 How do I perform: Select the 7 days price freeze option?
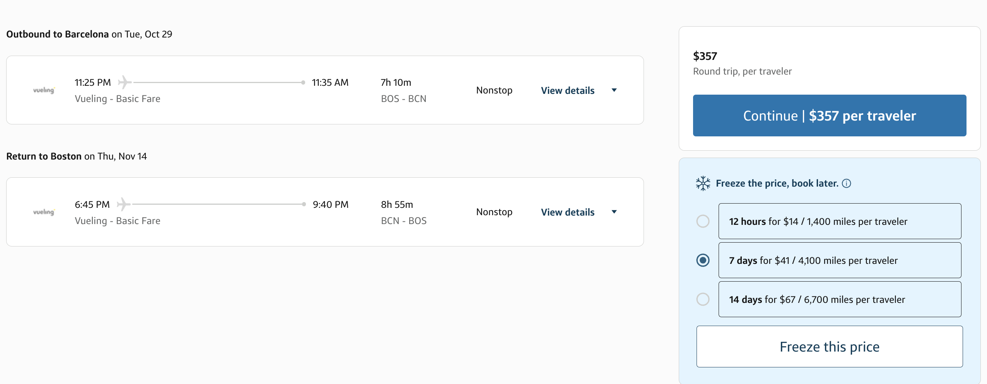[x=703, y=260]
